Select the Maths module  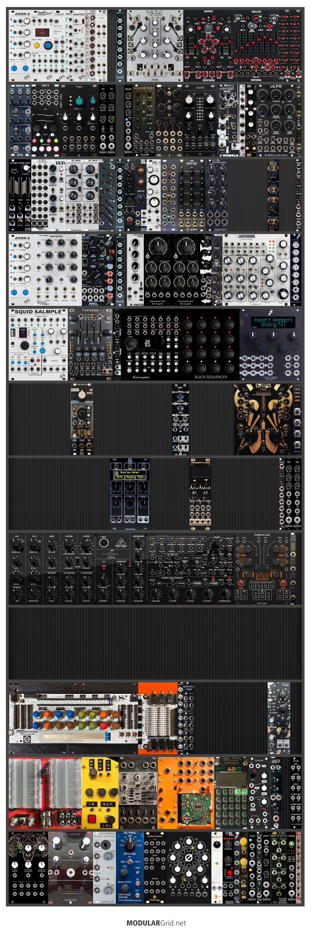pos(155,45)
